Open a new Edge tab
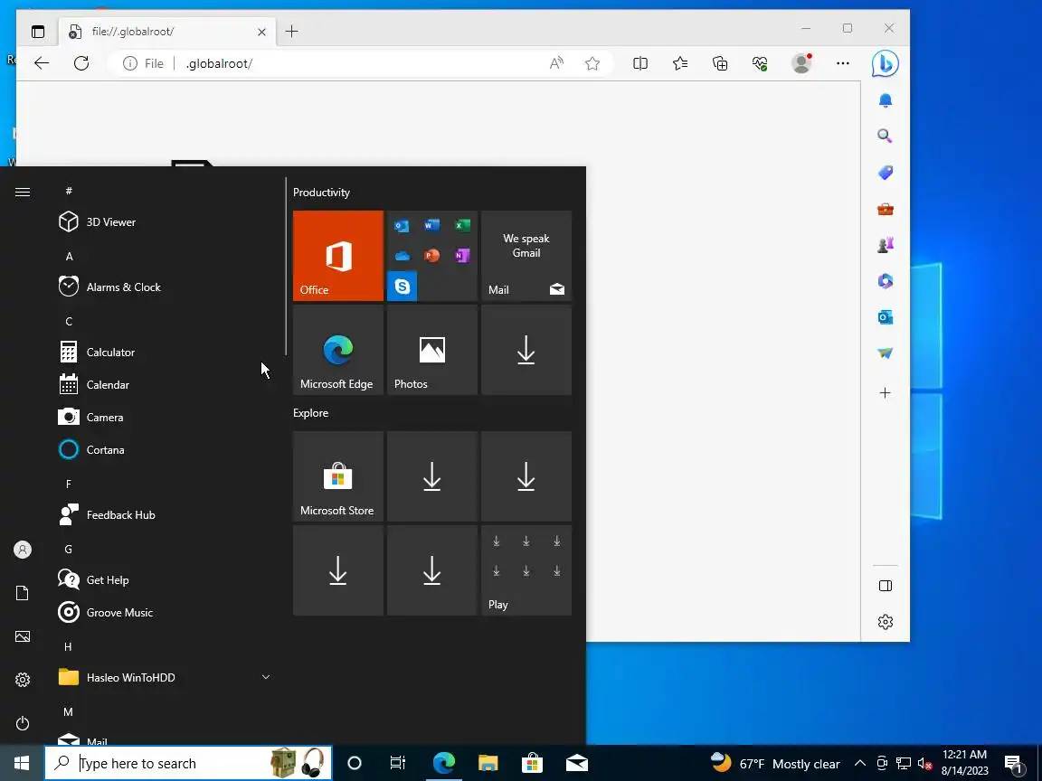The width and height of the screenshot is (1042, 781). (x=291, y=32)
